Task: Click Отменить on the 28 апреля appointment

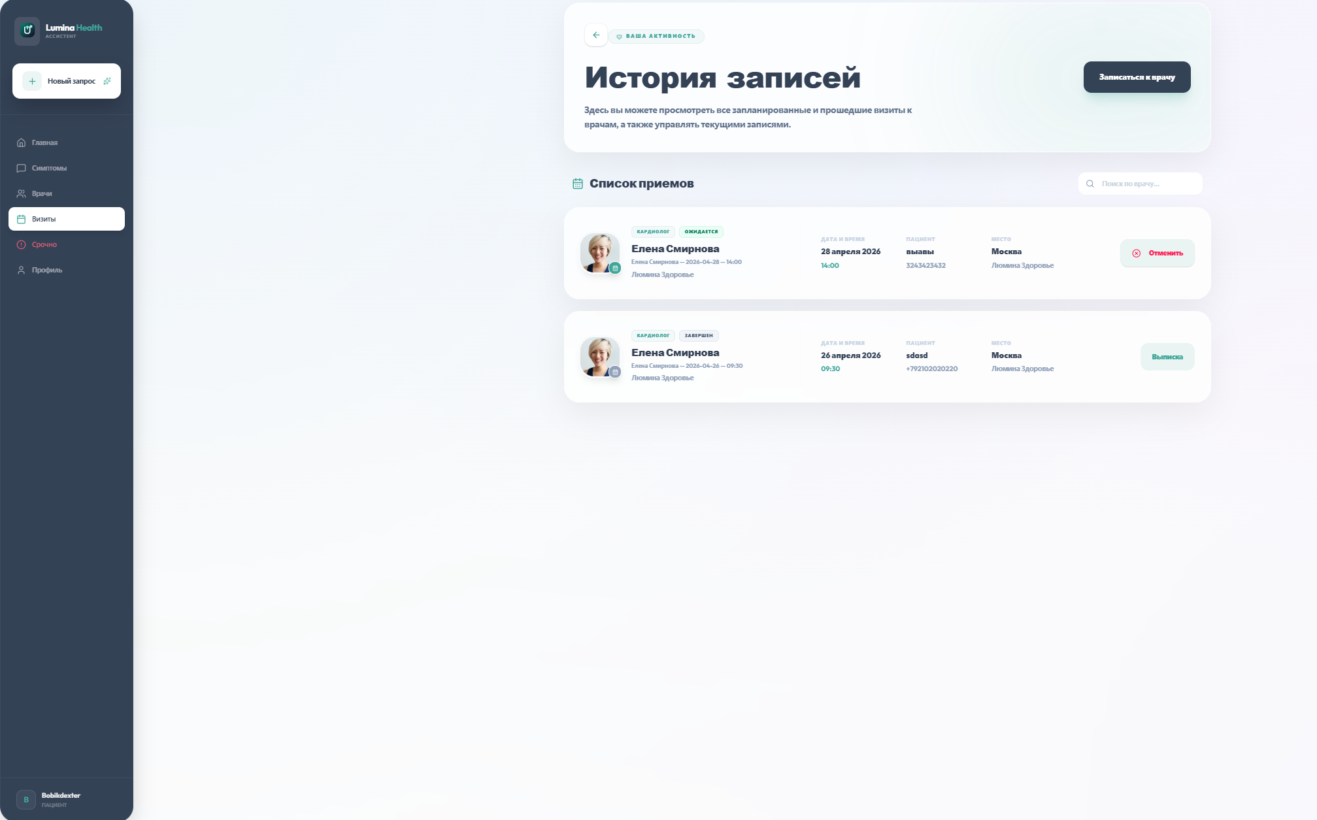Action: tap(1157, 253)
